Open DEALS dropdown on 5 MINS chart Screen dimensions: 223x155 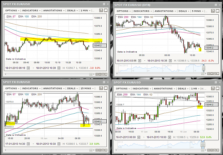pyautogui.click(x=184, y=11)
